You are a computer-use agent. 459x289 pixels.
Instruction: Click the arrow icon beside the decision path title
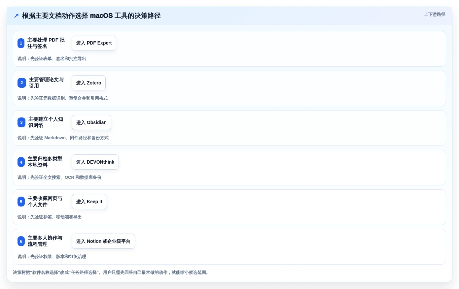16,16
